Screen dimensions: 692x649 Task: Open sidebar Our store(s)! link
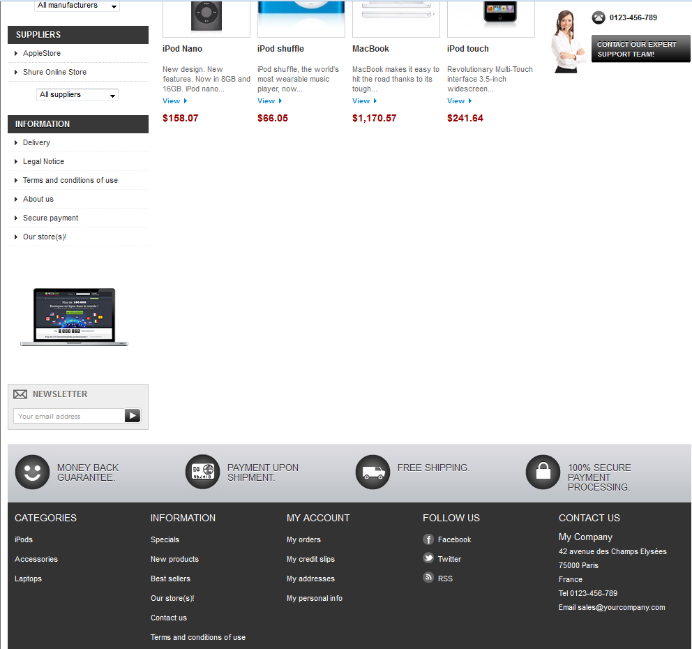[45, 237]
